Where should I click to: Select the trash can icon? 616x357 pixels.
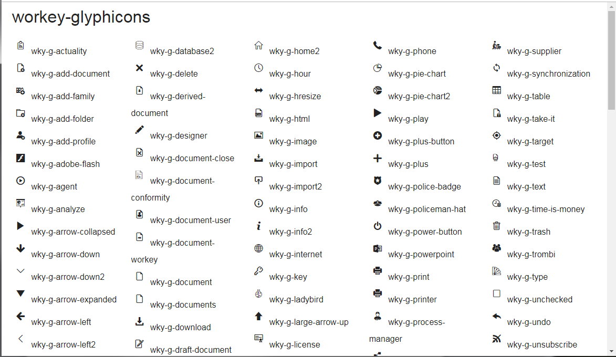[496, 226]
